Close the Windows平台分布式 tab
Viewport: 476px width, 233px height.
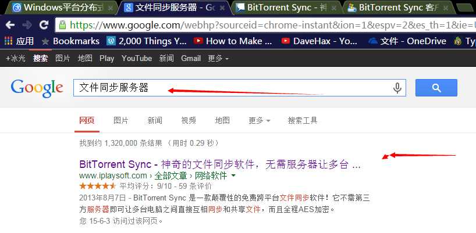click(111, 8)
